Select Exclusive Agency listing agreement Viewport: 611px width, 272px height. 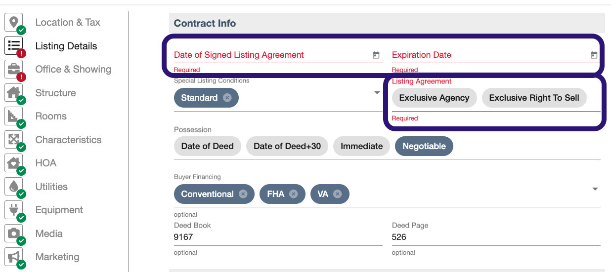(434, 98)
